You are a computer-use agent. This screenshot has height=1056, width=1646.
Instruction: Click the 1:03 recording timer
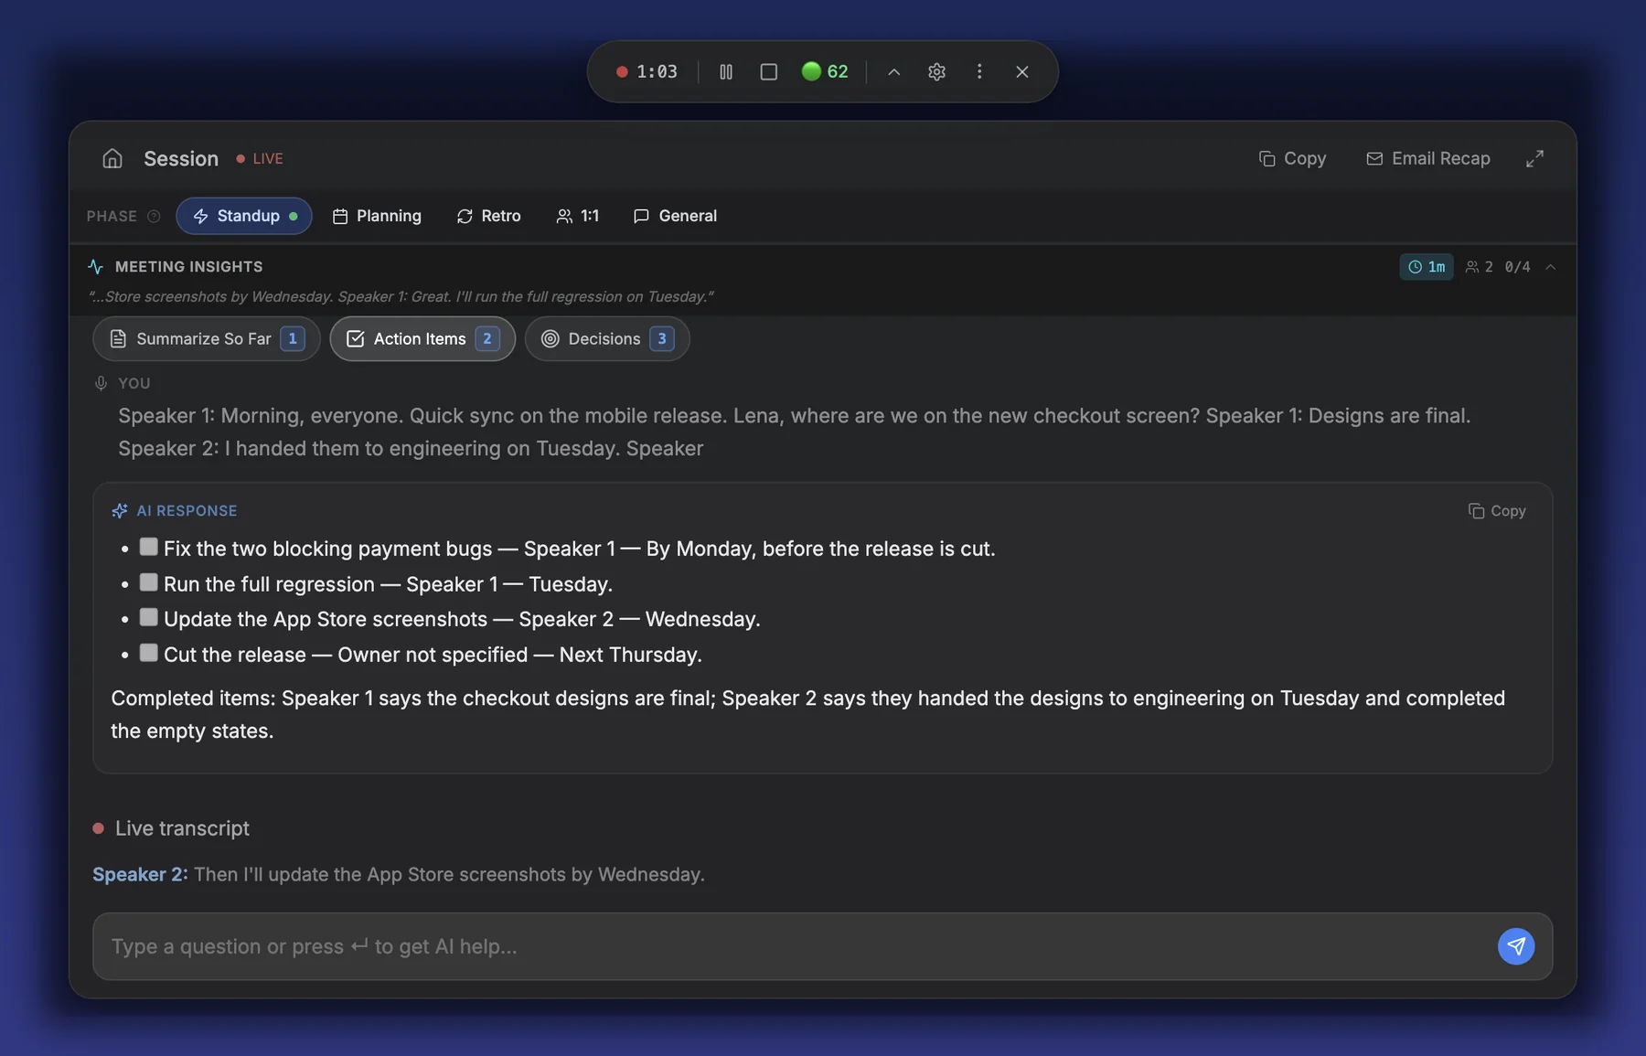pos(647,71)
